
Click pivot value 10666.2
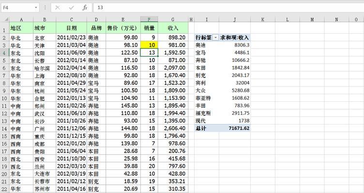(241, 60)
